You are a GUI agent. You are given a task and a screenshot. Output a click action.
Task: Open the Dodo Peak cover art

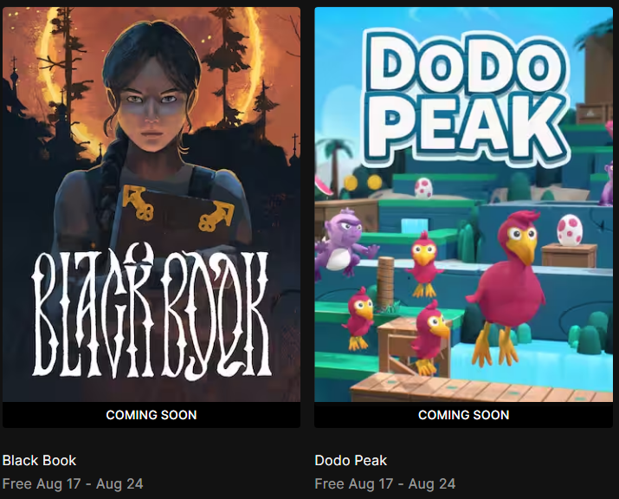point(463,204)
